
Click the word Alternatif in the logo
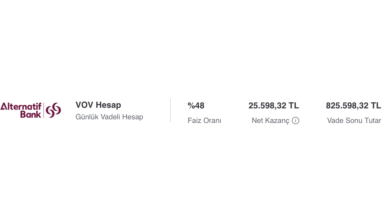point(21,107)
